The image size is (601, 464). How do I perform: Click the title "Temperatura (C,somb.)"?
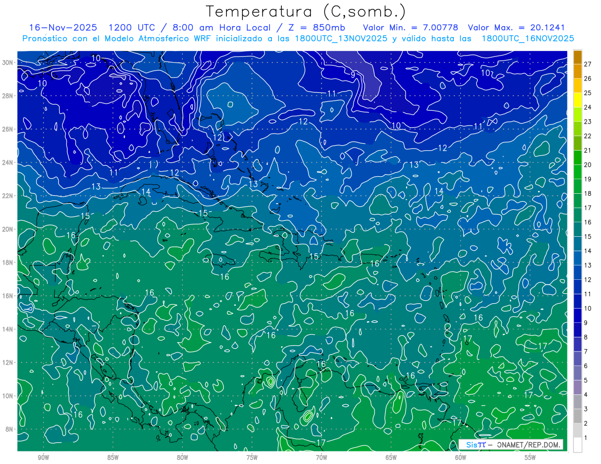tap(306, 12)
